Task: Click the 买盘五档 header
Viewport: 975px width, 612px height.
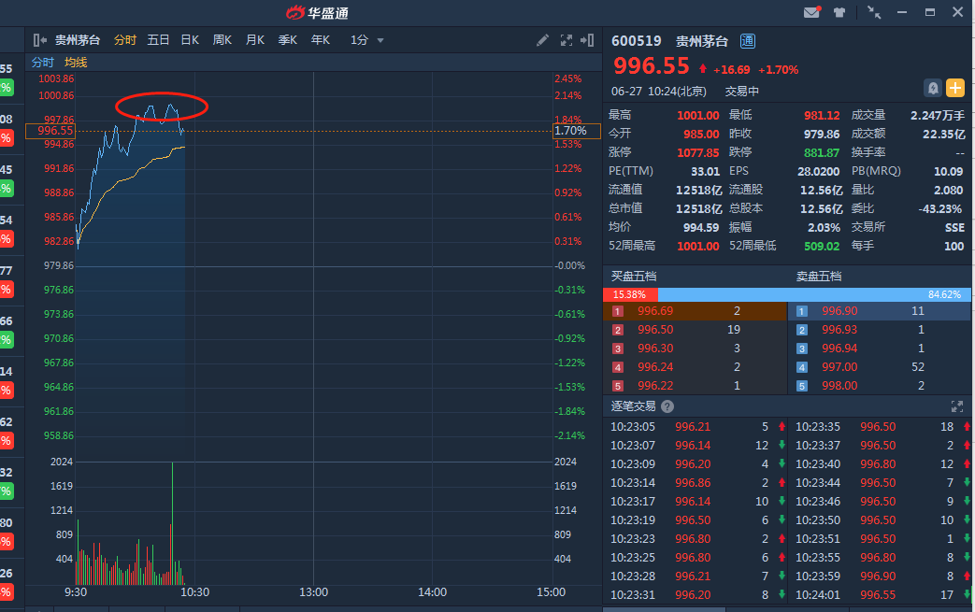Action: (x=634, y=277)
